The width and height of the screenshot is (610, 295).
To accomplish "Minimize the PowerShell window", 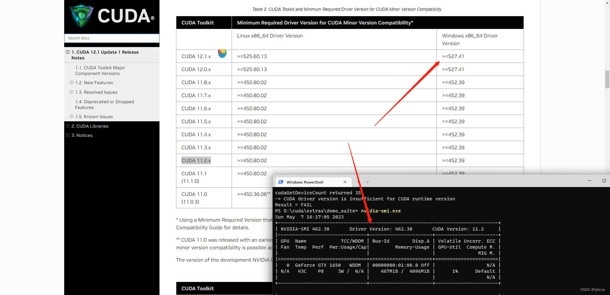I will pyautogui.click(x=590, y=181).
